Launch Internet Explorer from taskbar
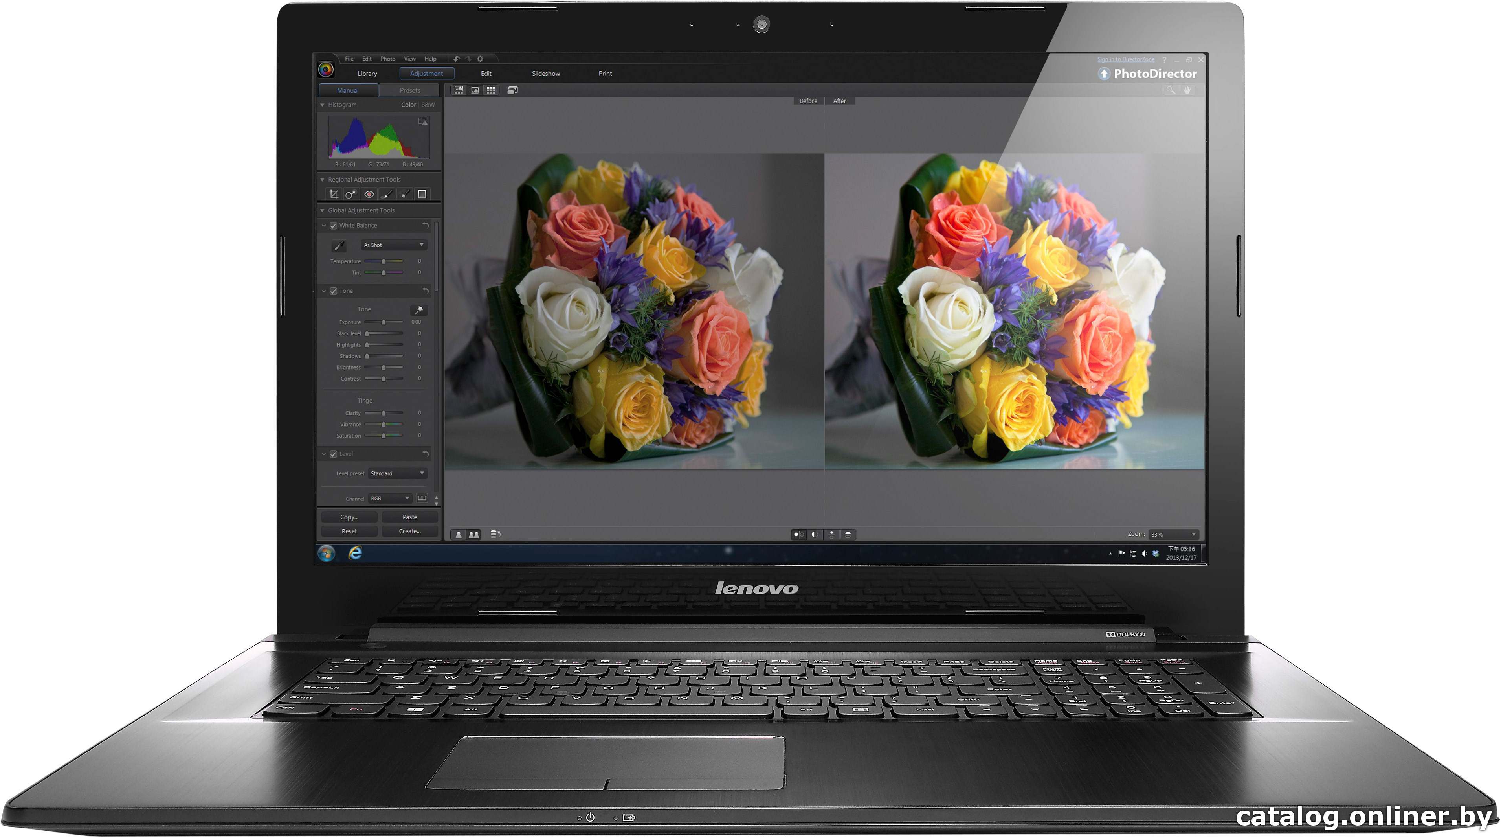 (x=355, y=553)
